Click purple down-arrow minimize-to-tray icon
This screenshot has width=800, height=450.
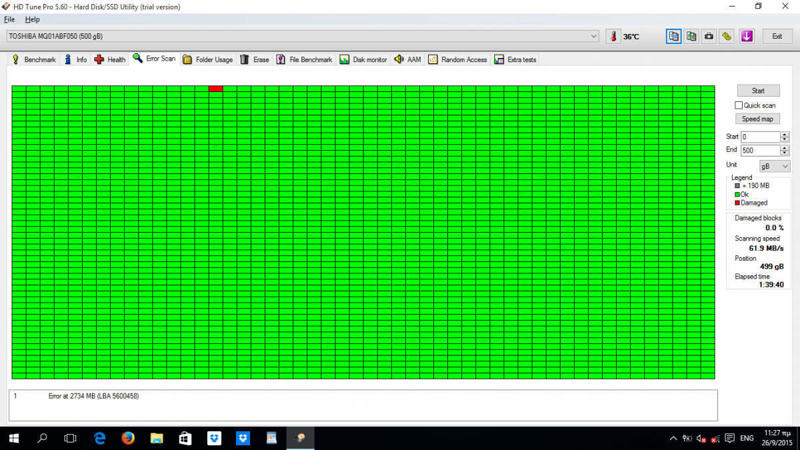point(747,36)
